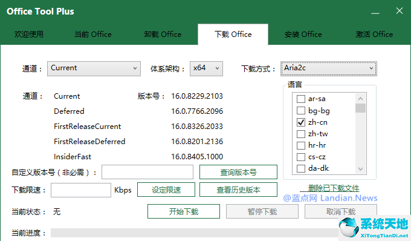Click the 自定义版本号 input field
411x241 pixels.
point(147,172)
